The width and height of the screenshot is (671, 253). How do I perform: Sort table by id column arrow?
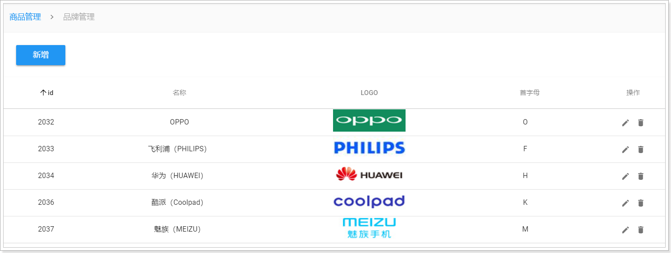[43, 93]
